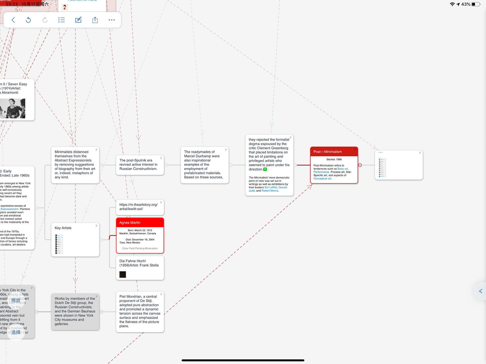The image size is (486, 364).
Task: Open the Key Artists list thumbnail
Action: (59, 244)
